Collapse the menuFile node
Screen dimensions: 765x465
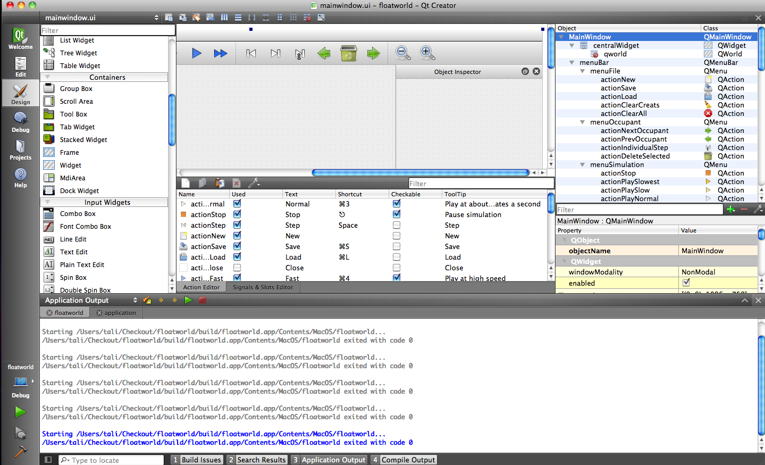582,71
